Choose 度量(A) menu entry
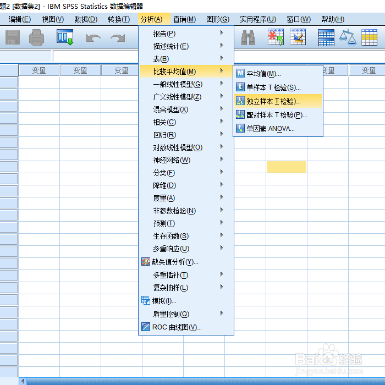The height and width of the screenshot is (385, 385). point(186,198)
